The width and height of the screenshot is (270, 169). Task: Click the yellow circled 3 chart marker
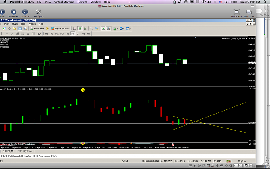pos(83,90)
